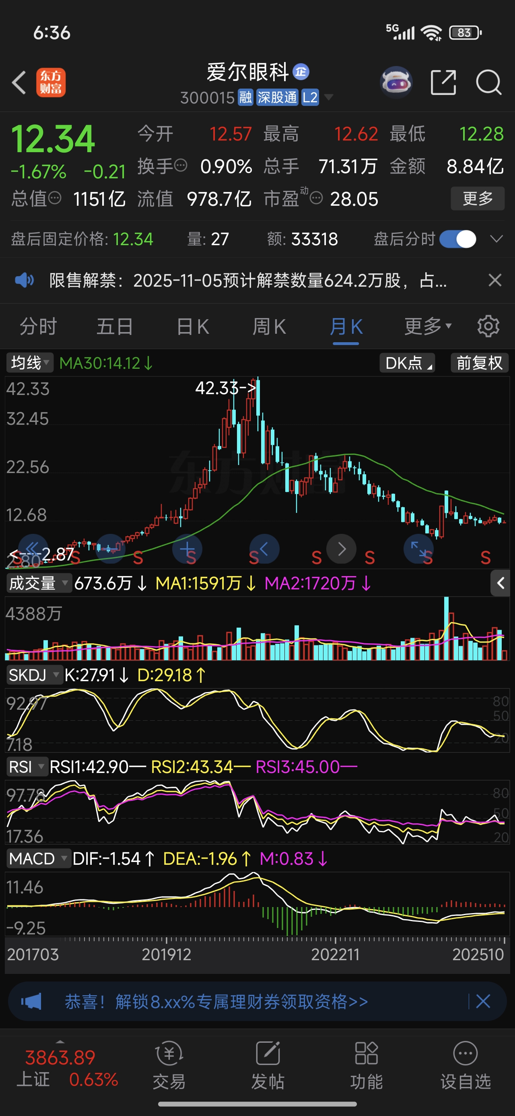515x1116 pixels.
Task: Select the 月K tab
Action: click(346, 327)
